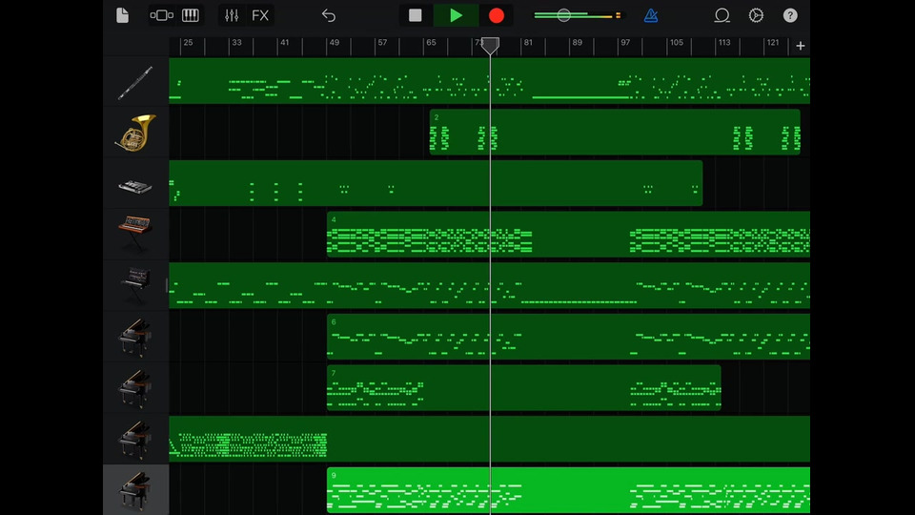Image resolution: width=915 pixels, height=515 pixels.
Task: Open My Songs document browser
Action: [x=123, y=15]
